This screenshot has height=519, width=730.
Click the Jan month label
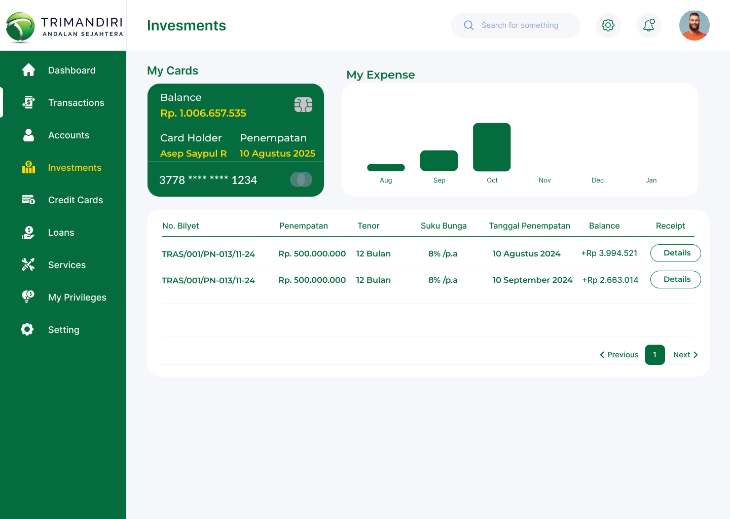(651, 180)
